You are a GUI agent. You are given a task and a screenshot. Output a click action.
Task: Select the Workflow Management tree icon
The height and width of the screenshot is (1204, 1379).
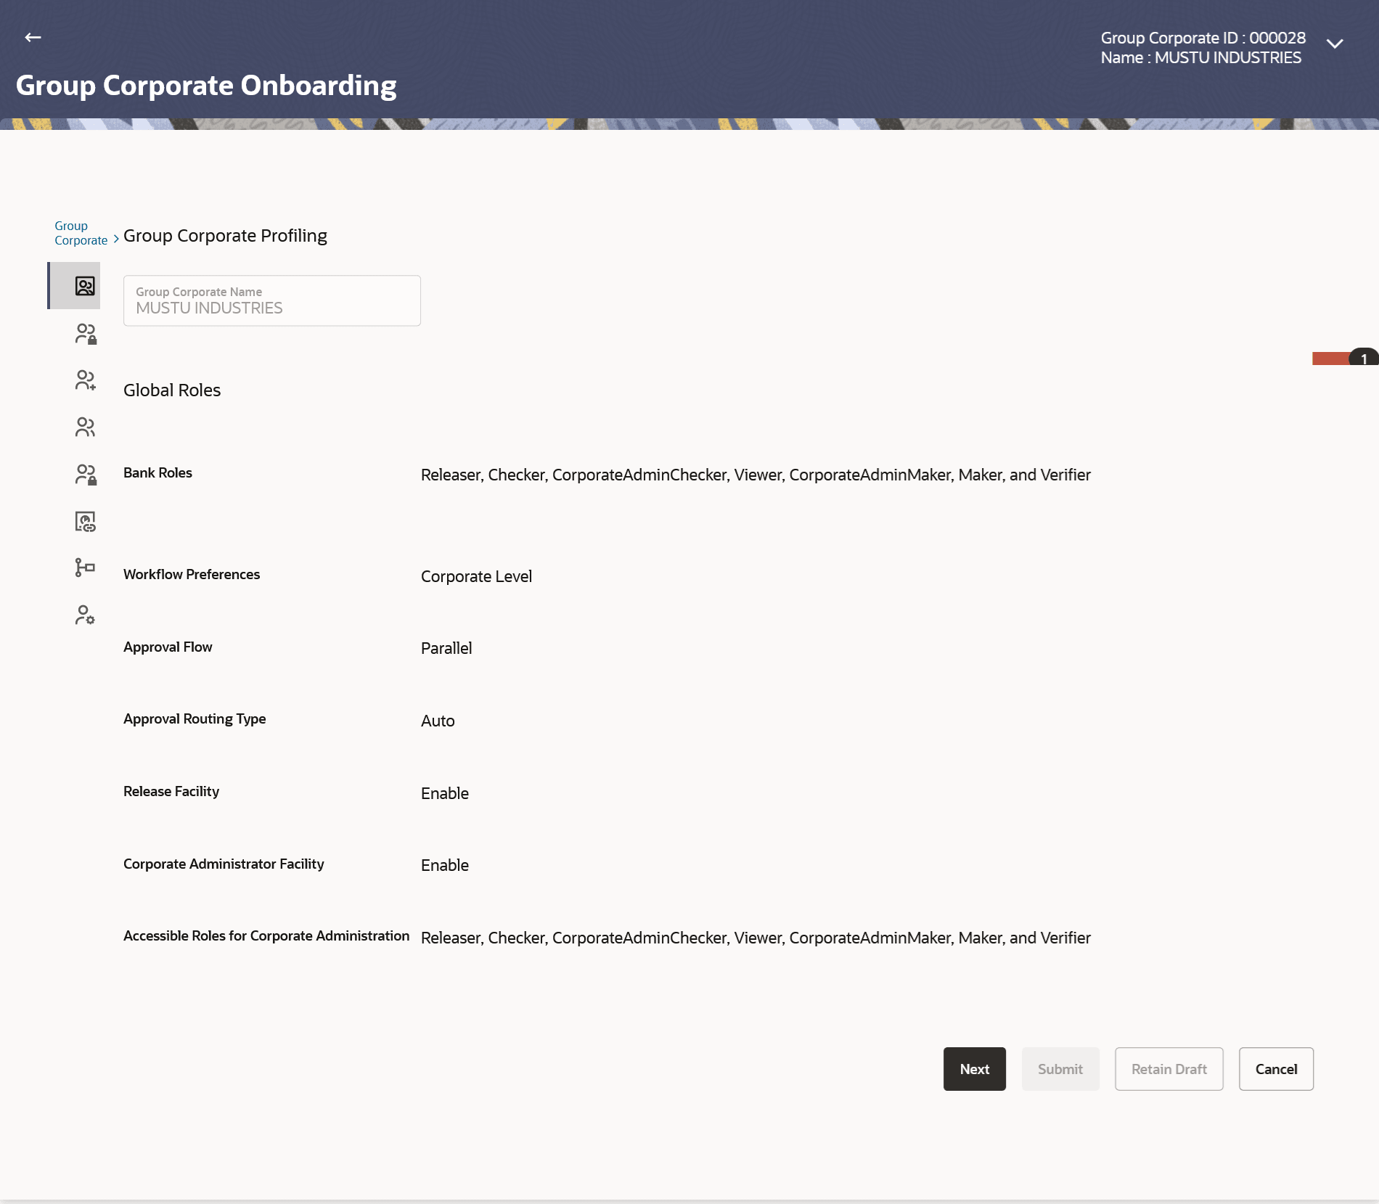point(85,568)
